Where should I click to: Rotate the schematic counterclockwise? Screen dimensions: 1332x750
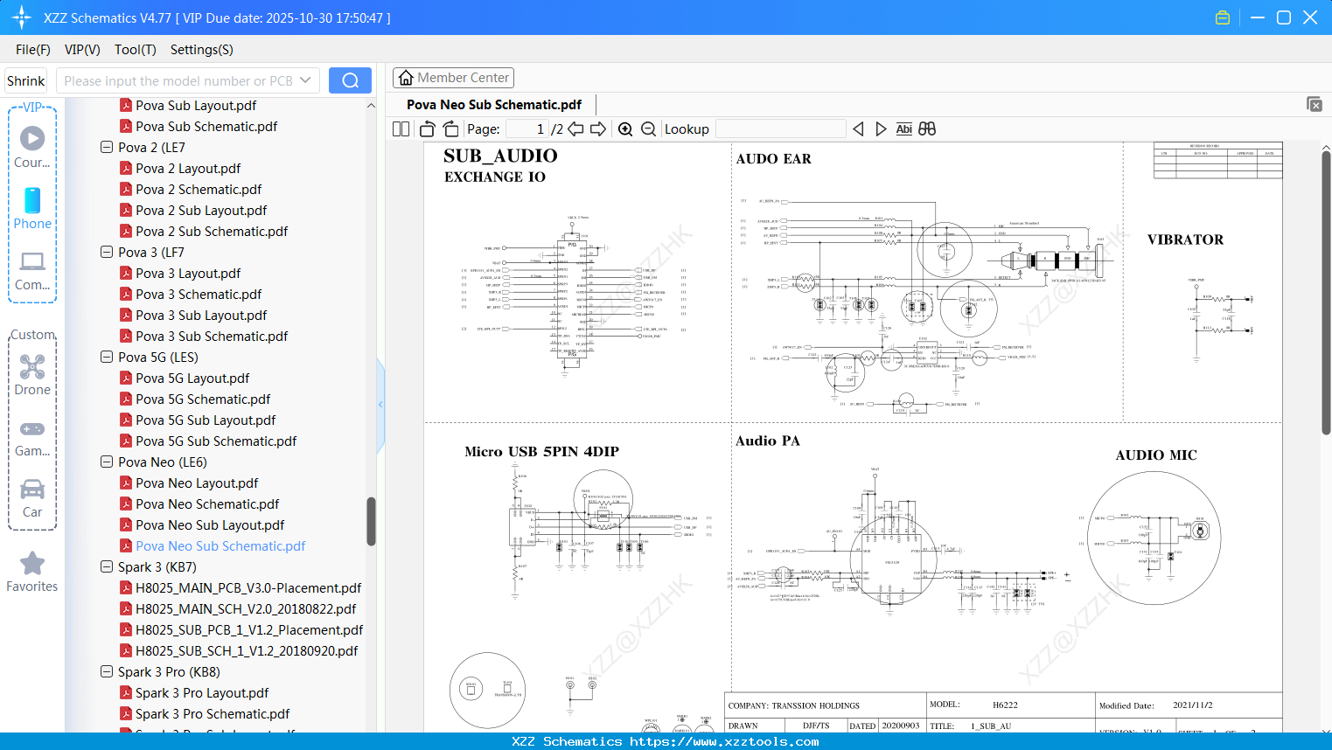(x=426, y=128)
